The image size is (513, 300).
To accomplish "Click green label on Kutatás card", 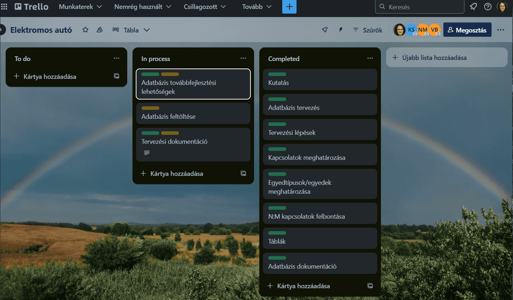I will [x=277, y=74].
